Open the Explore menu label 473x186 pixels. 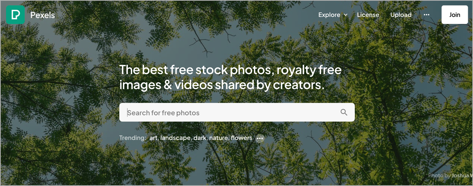[x=329, y=15]
